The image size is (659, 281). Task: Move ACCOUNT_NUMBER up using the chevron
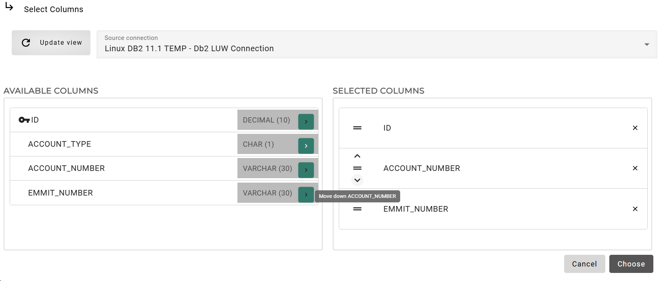click(x=357, y=156)
